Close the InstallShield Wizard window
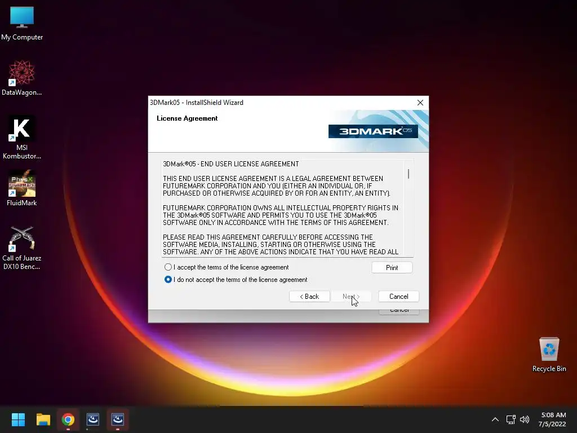 click(x=420, y=103)
